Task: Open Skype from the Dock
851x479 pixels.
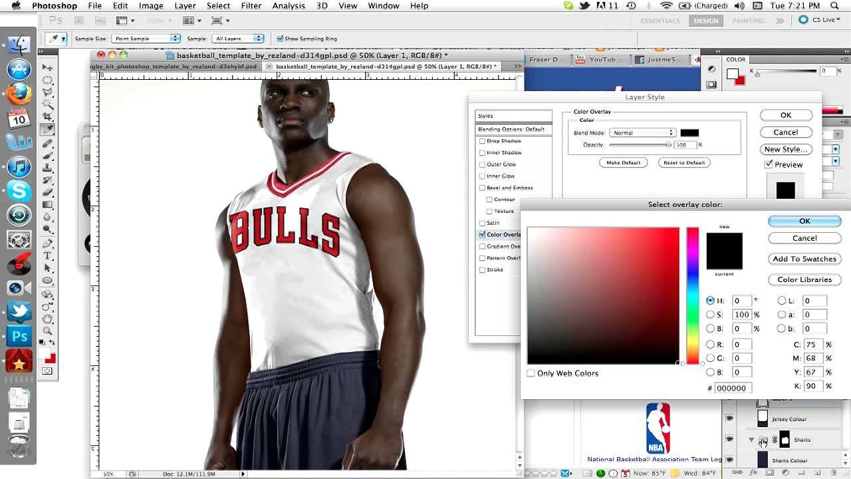Action: pos(19,192)
